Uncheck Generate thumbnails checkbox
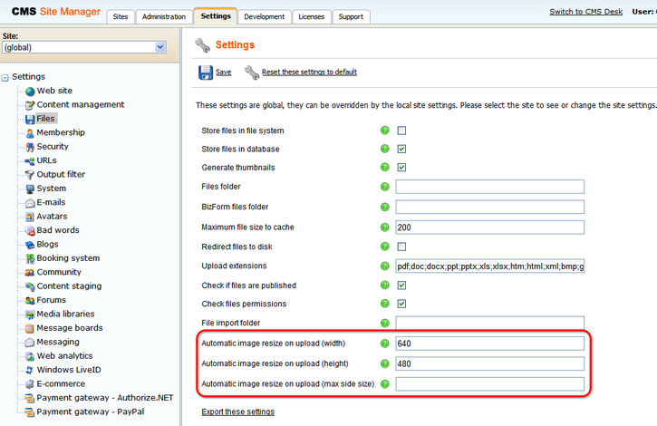The image size is (657, 426). 401,168
